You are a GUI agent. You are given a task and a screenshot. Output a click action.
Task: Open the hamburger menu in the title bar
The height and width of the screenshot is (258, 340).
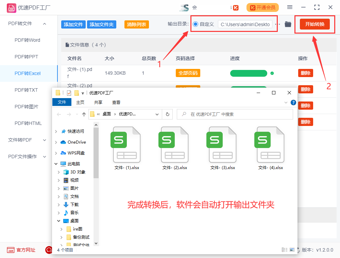[x=290, y=7]
